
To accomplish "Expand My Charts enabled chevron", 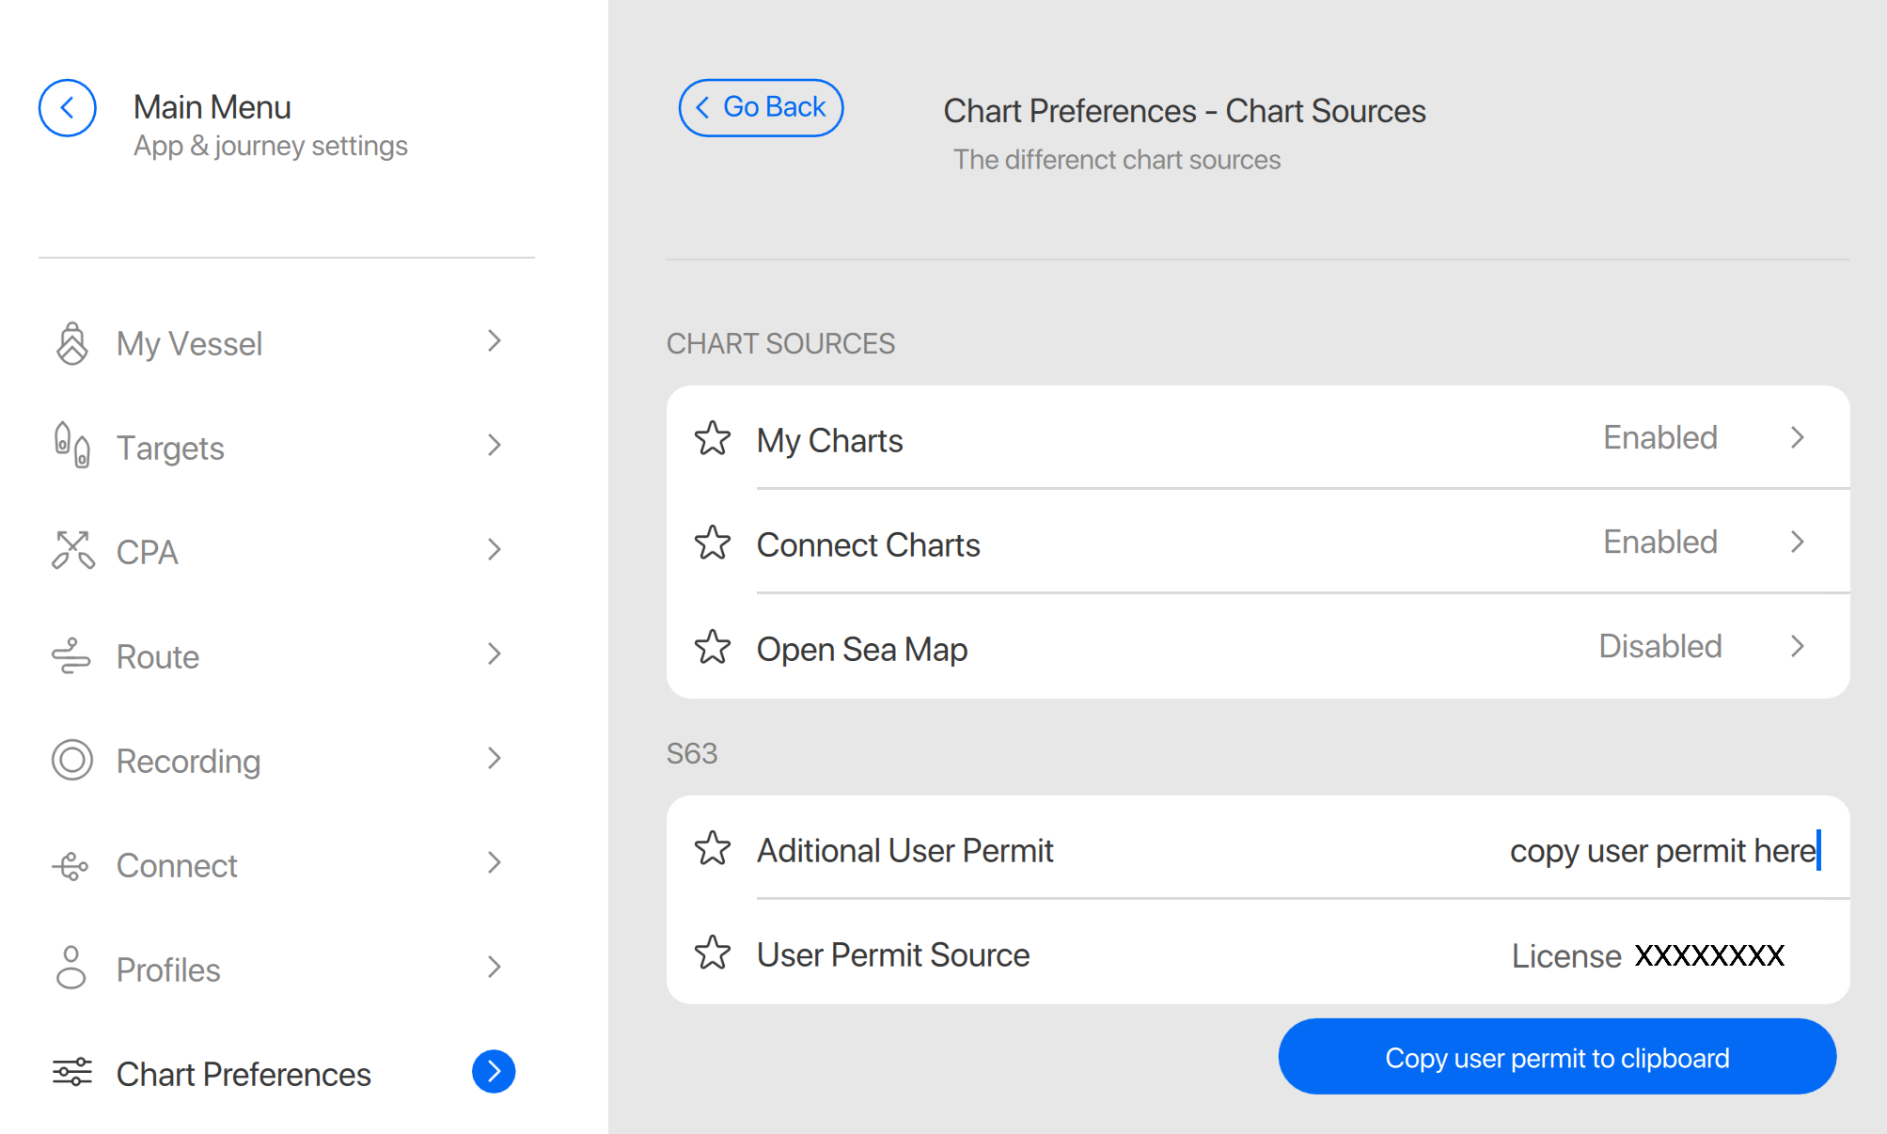I will click(x=1797, y=438).
